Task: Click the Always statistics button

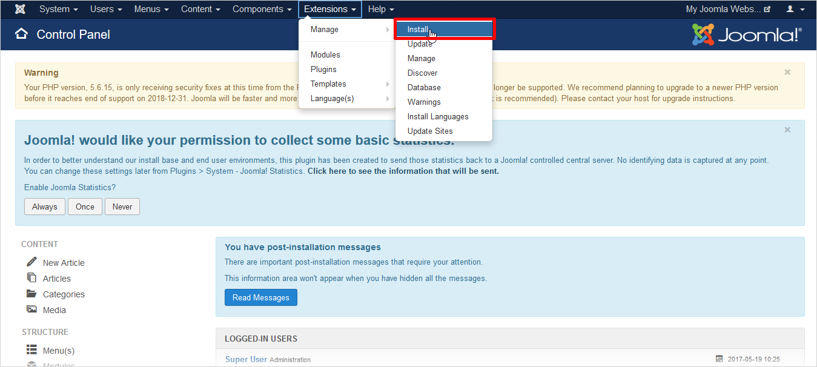Action: [x=45, y=207]
